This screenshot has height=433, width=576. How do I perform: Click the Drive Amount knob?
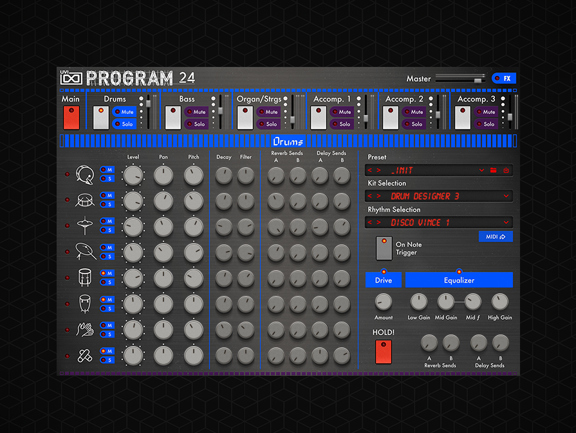pyautogui.click(x=384, y=302)
